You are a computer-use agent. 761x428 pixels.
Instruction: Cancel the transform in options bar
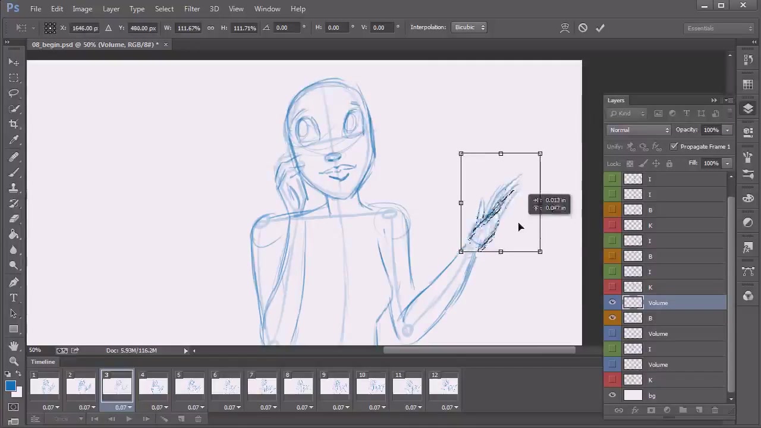(583, 28)
